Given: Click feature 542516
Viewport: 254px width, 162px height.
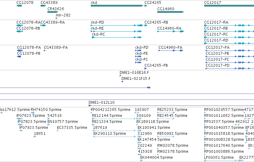Looking at the screenshot, I should pos(55,116).
